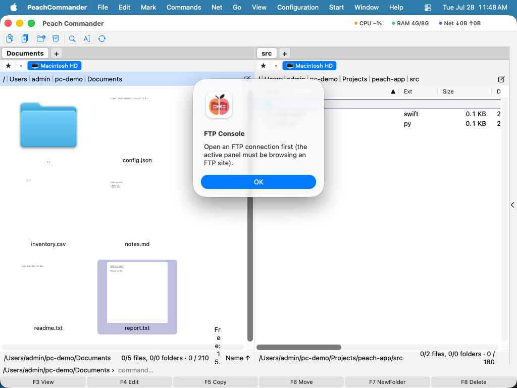Open the Mark menu
The width and height of the screenshot is (517, 388).
148,7
